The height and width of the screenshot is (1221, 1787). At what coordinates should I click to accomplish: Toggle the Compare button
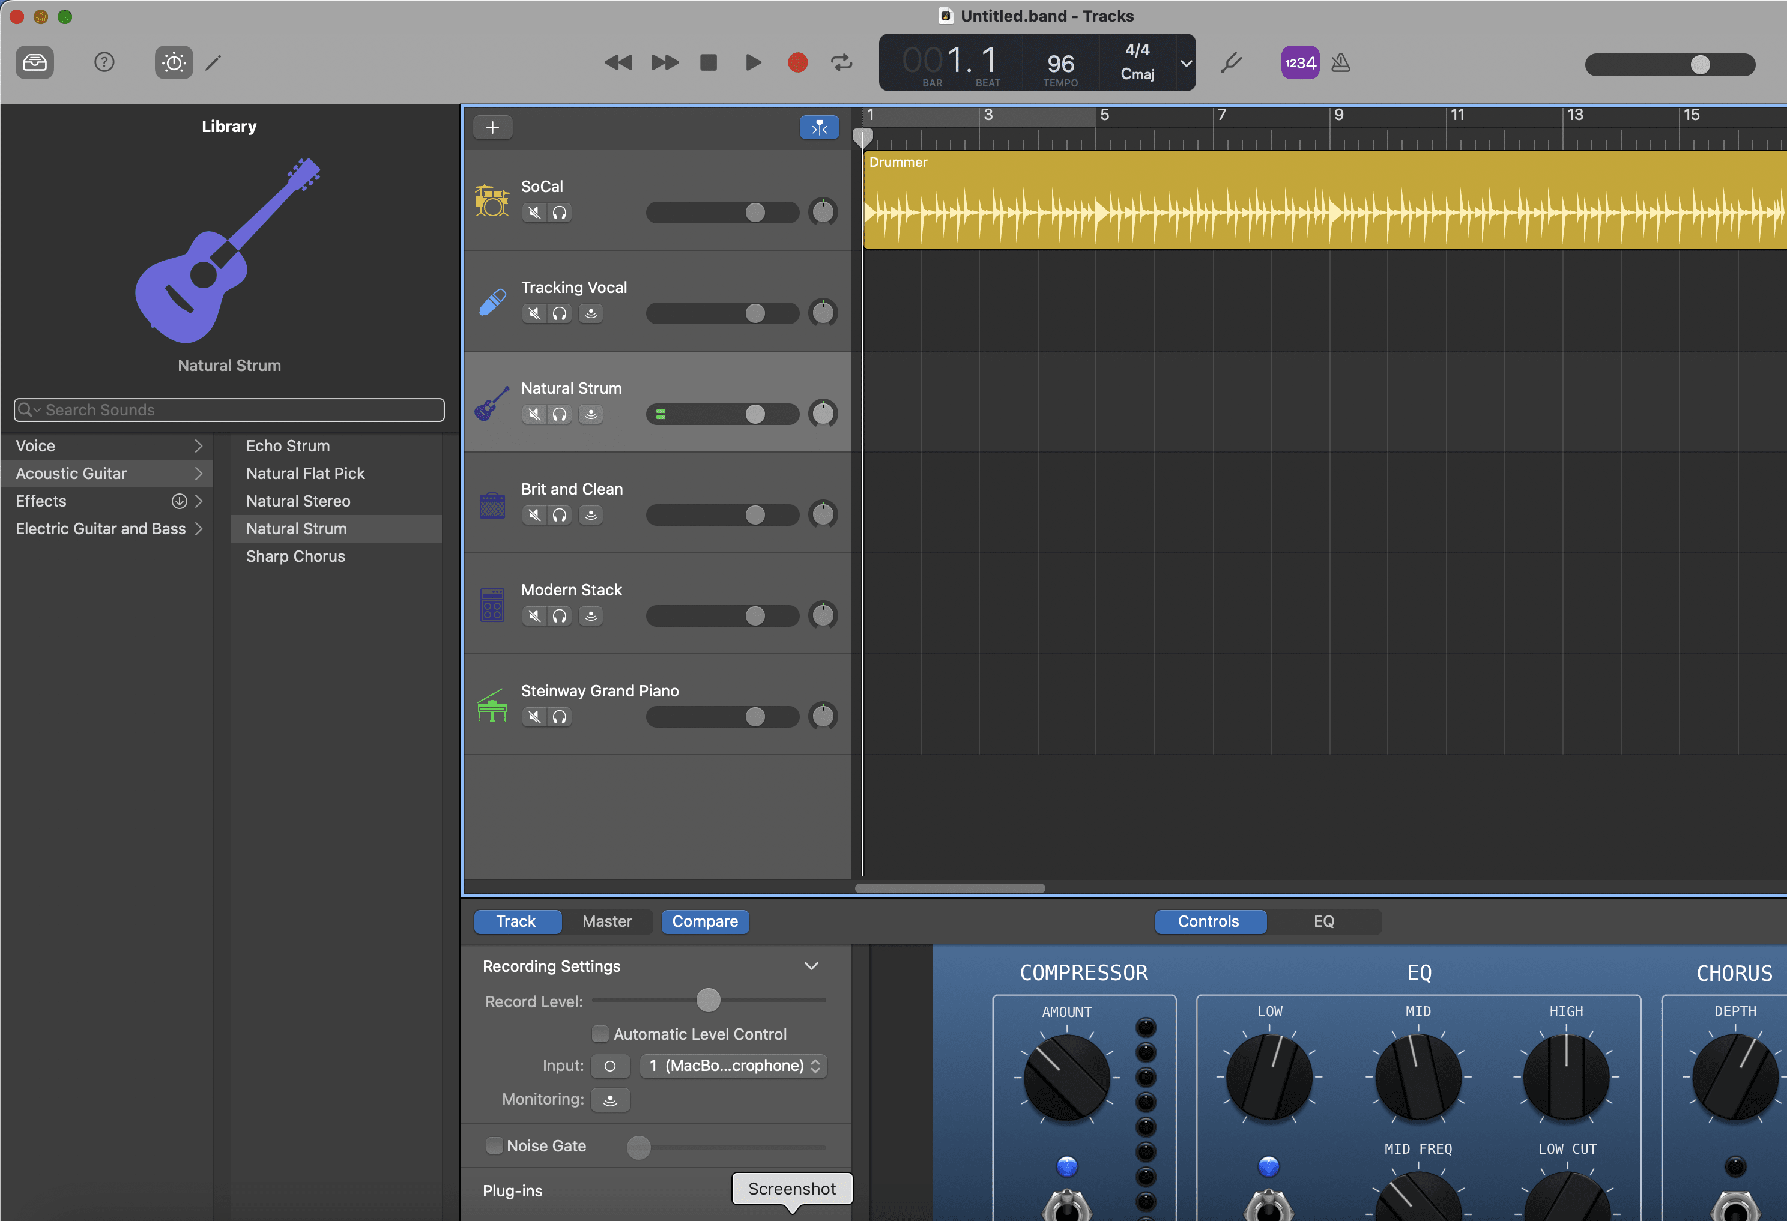(x=704, y=921)
